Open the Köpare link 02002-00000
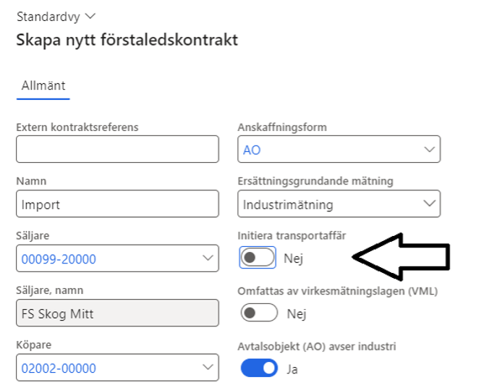 [x=59, y=368]
